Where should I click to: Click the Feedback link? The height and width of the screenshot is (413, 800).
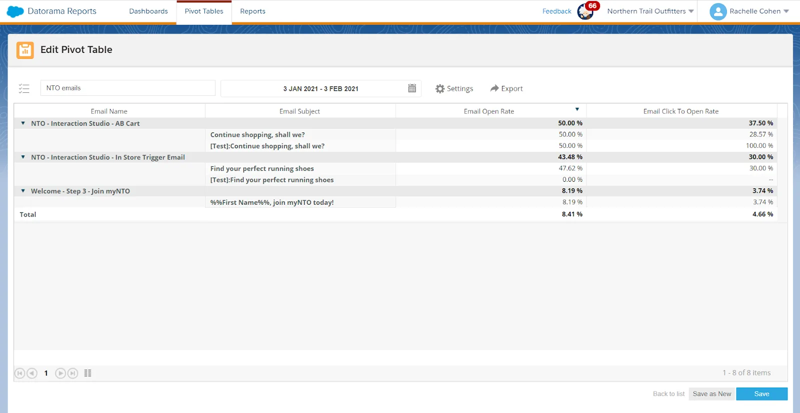point(556,11)
